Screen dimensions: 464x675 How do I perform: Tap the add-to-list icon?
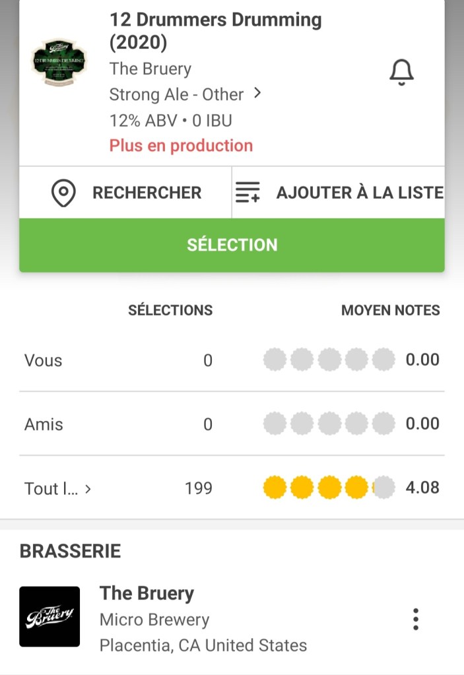pyautogui.click(x=248, y=193)
